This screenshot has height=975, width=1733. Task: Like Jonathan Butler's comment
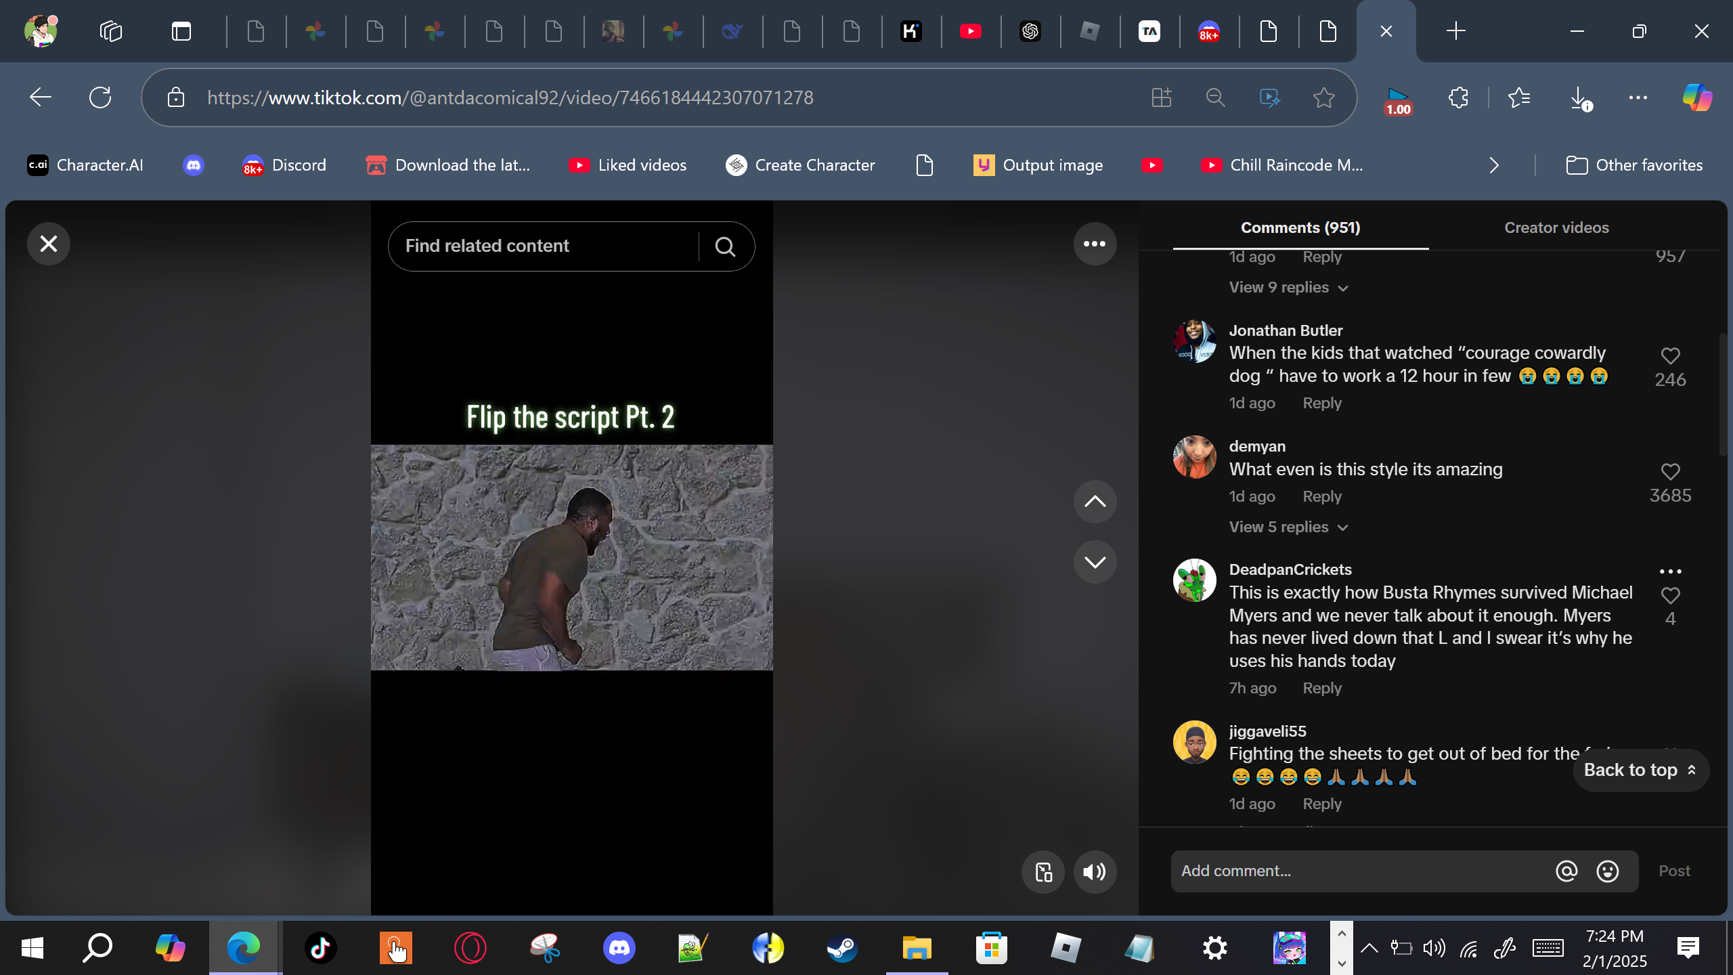[x=1670, y=356]
